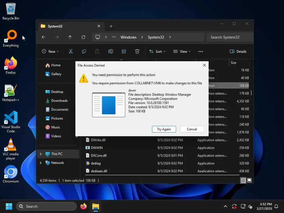
Task: Click the Cut scissors icon in toolbar
Action: (x=71, y=51)
